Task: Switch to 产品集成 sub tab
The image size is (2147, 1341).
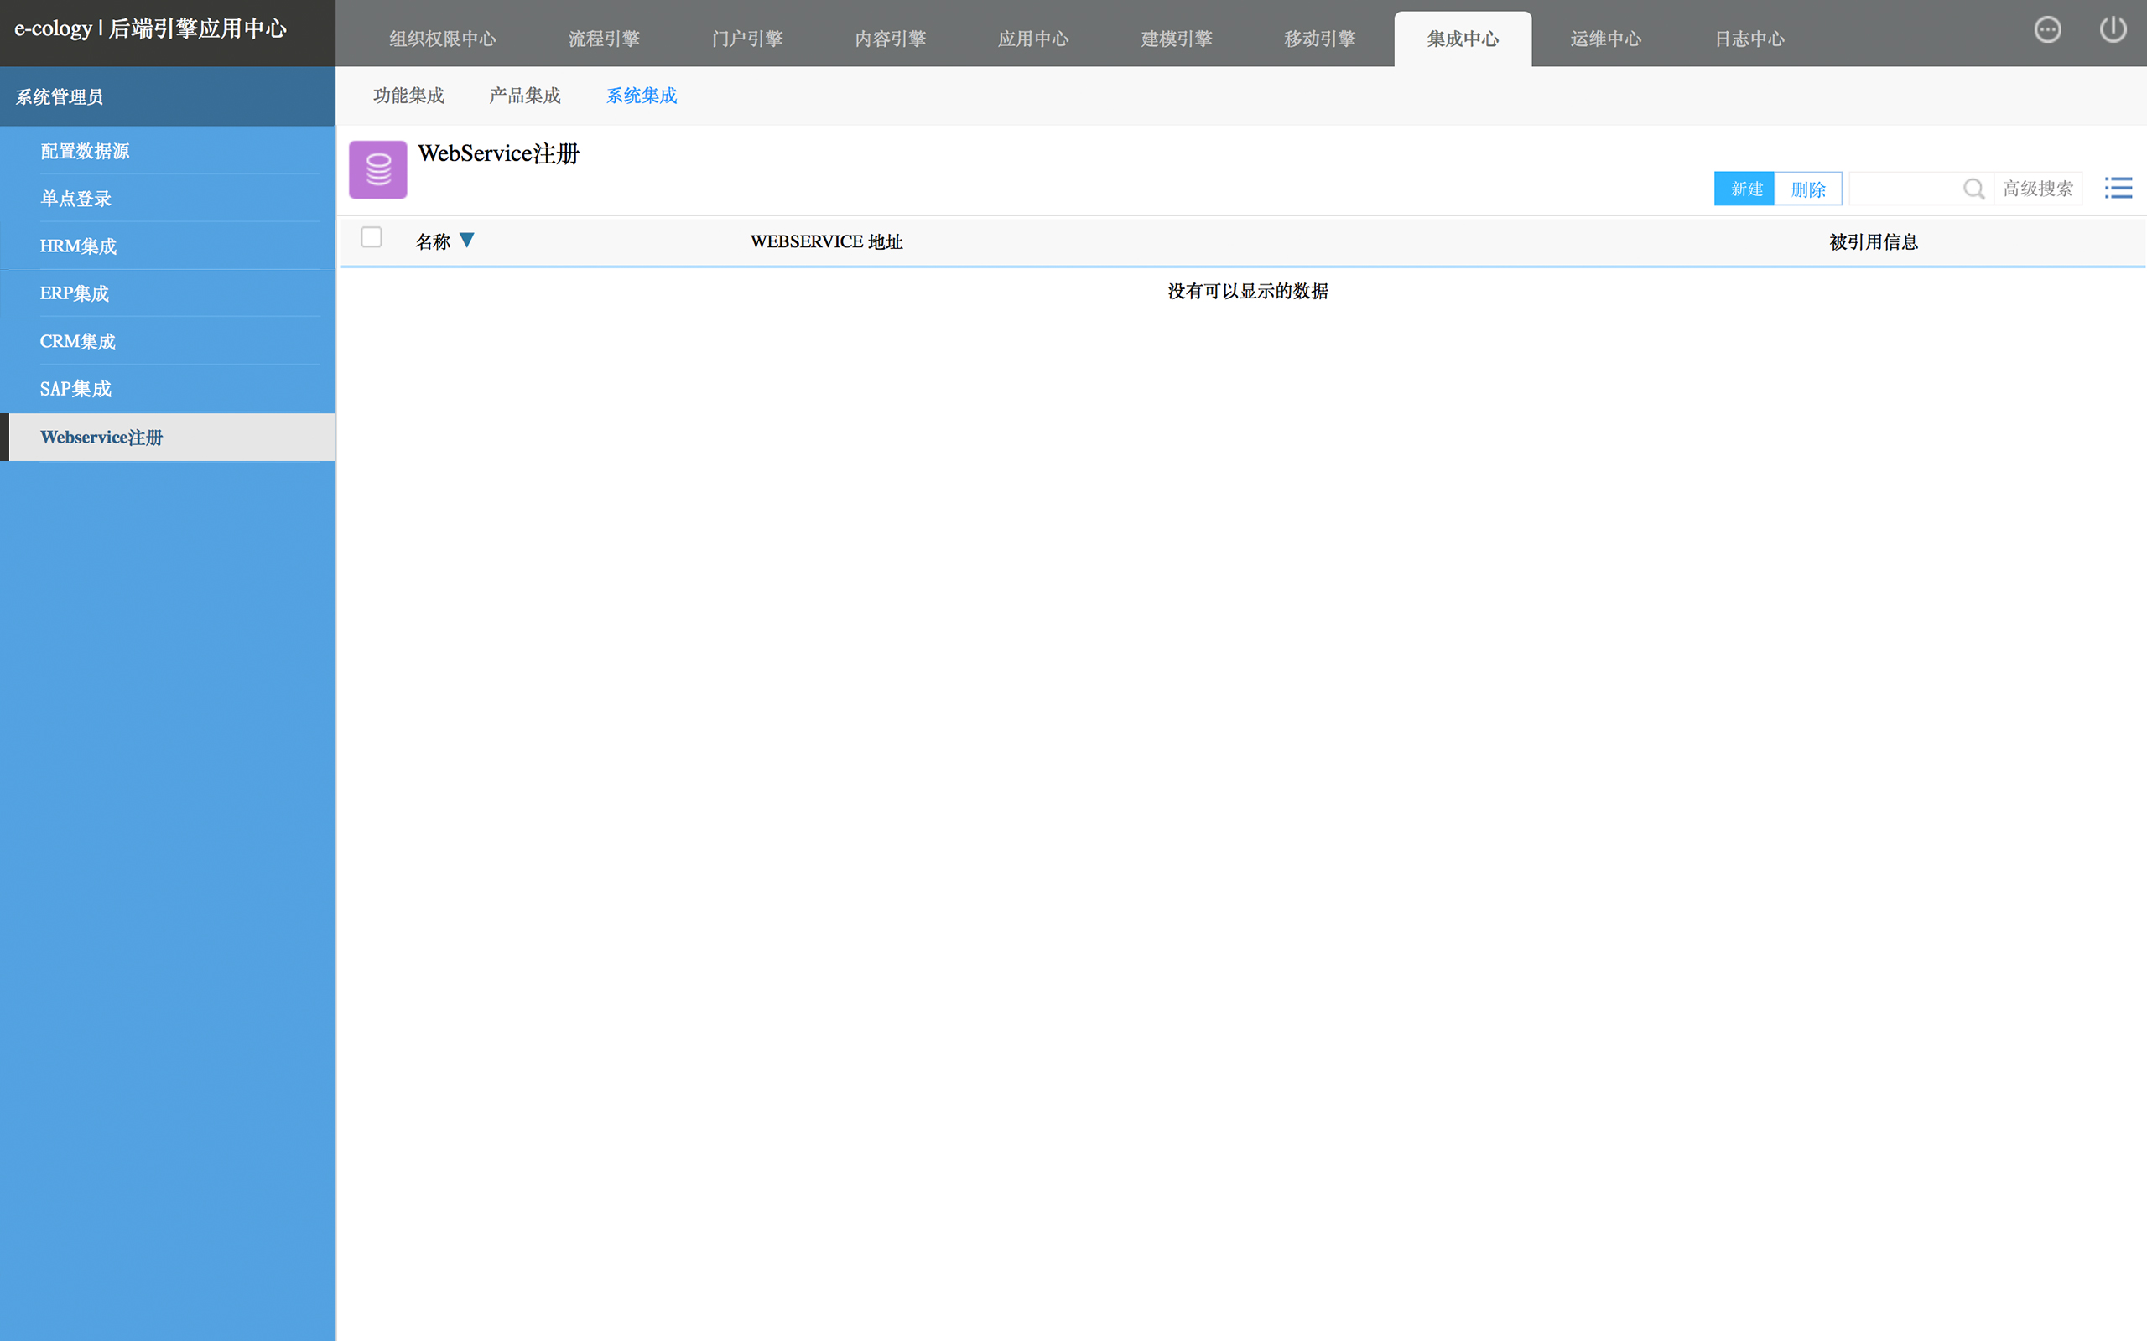Action: [524, 96]
